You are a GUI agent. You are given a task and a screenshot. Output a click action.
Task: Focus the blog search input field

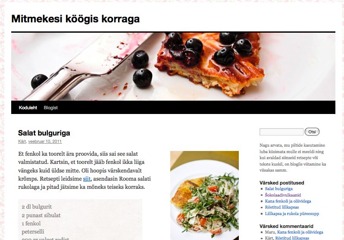coord(281,132)
